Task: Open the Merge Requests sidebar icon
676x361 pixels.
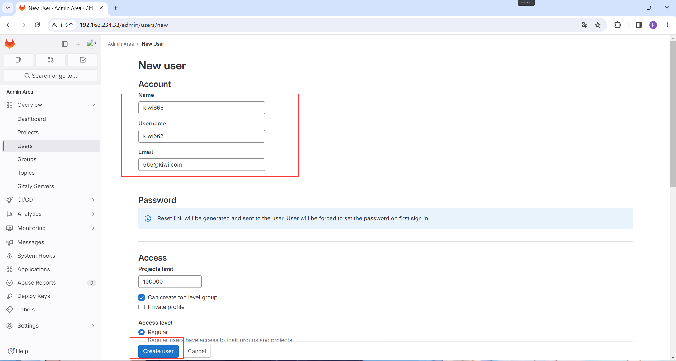Action: [x=50, y=59]
